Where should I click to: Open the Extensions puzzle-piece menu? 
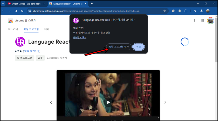186,11
